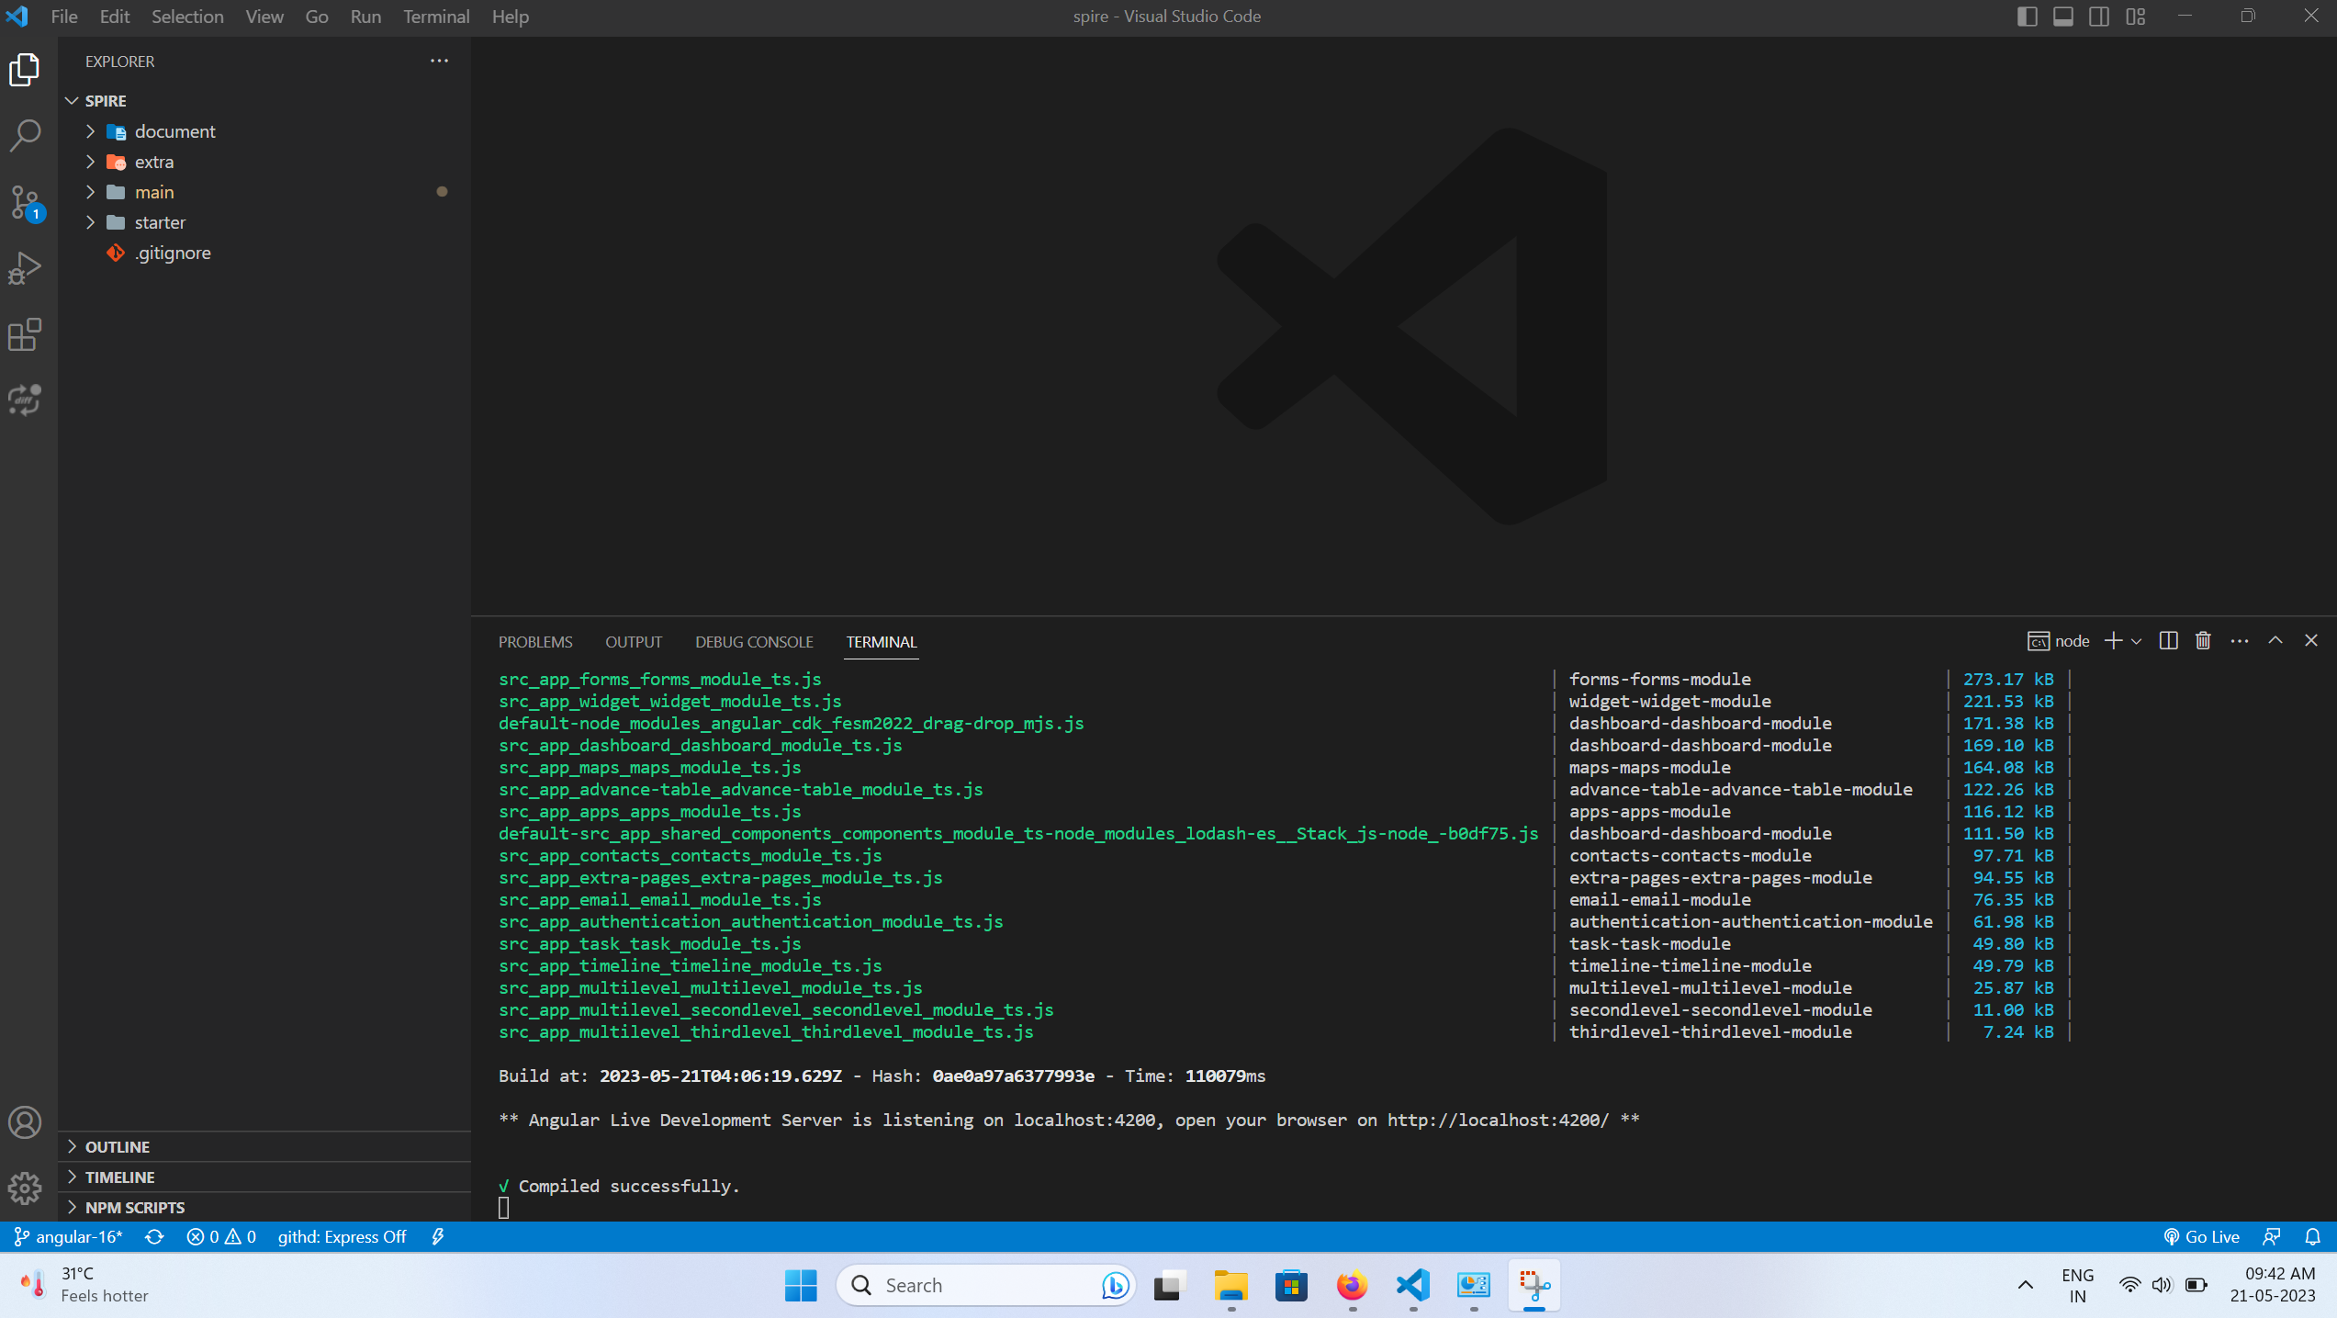Collapse the SPIRE root folder

tap(264, 101)
